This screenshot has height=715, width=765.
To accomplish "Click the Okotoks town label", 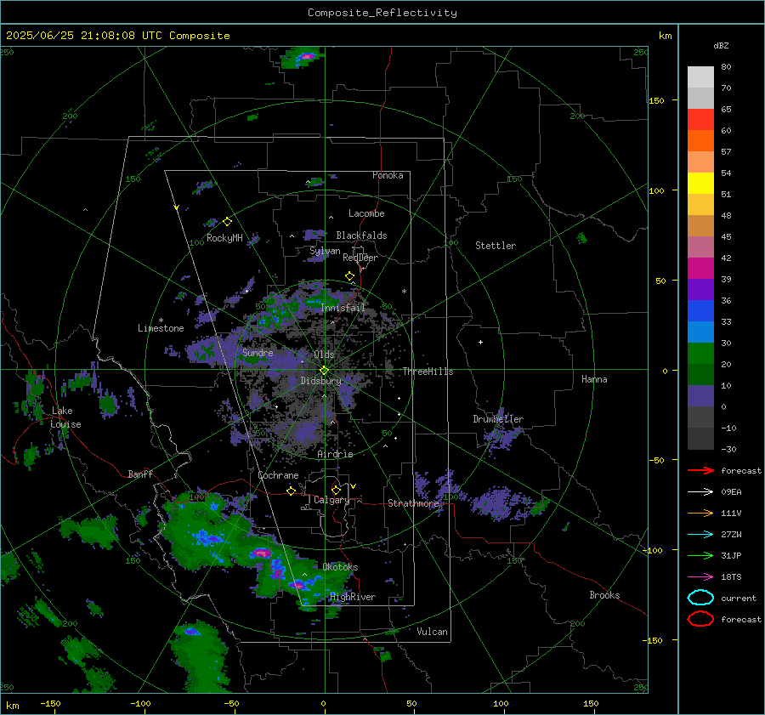I will [340, 567].
